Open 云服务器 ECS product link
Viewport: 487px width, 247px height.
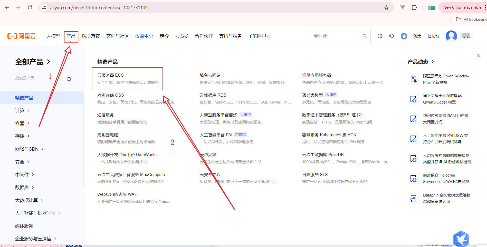point(110,75)
